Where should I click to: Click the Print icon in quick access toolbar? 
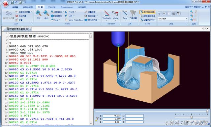click(x=20, y=2)
